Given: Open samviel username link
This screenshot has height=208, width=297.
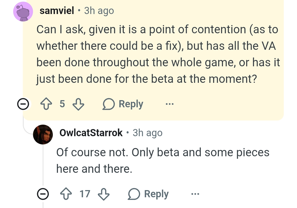Looking at the screenshot, I should 57,11.
